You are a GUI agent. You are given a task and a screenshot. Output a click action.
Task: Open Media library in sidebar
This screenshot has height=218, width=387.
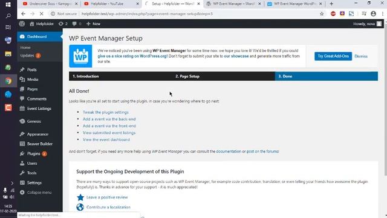point(33,79)
